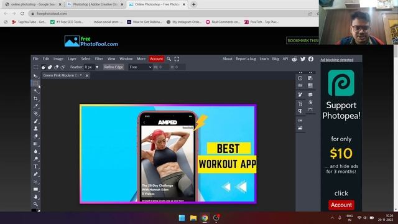Image resolution: width=398 pixels, height=224 pixels.
Task: Select the Eyedropper tool
Action: click(35, 106)
